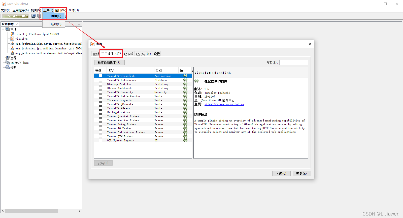This screenshot has height=218, width=403.
Task: Check the Startup Profiler install checkbox
Action: [100, 84]
